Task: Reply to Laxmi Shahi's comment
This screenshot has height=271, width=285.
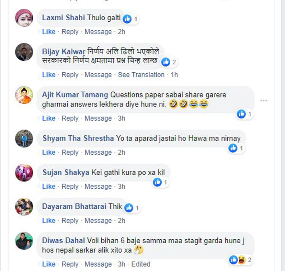Action: click(x=70, y=32)
